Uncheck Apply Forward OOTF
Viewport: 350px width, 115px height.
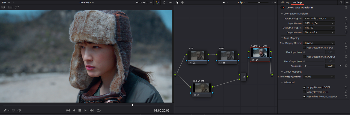(x=304, y=87)
